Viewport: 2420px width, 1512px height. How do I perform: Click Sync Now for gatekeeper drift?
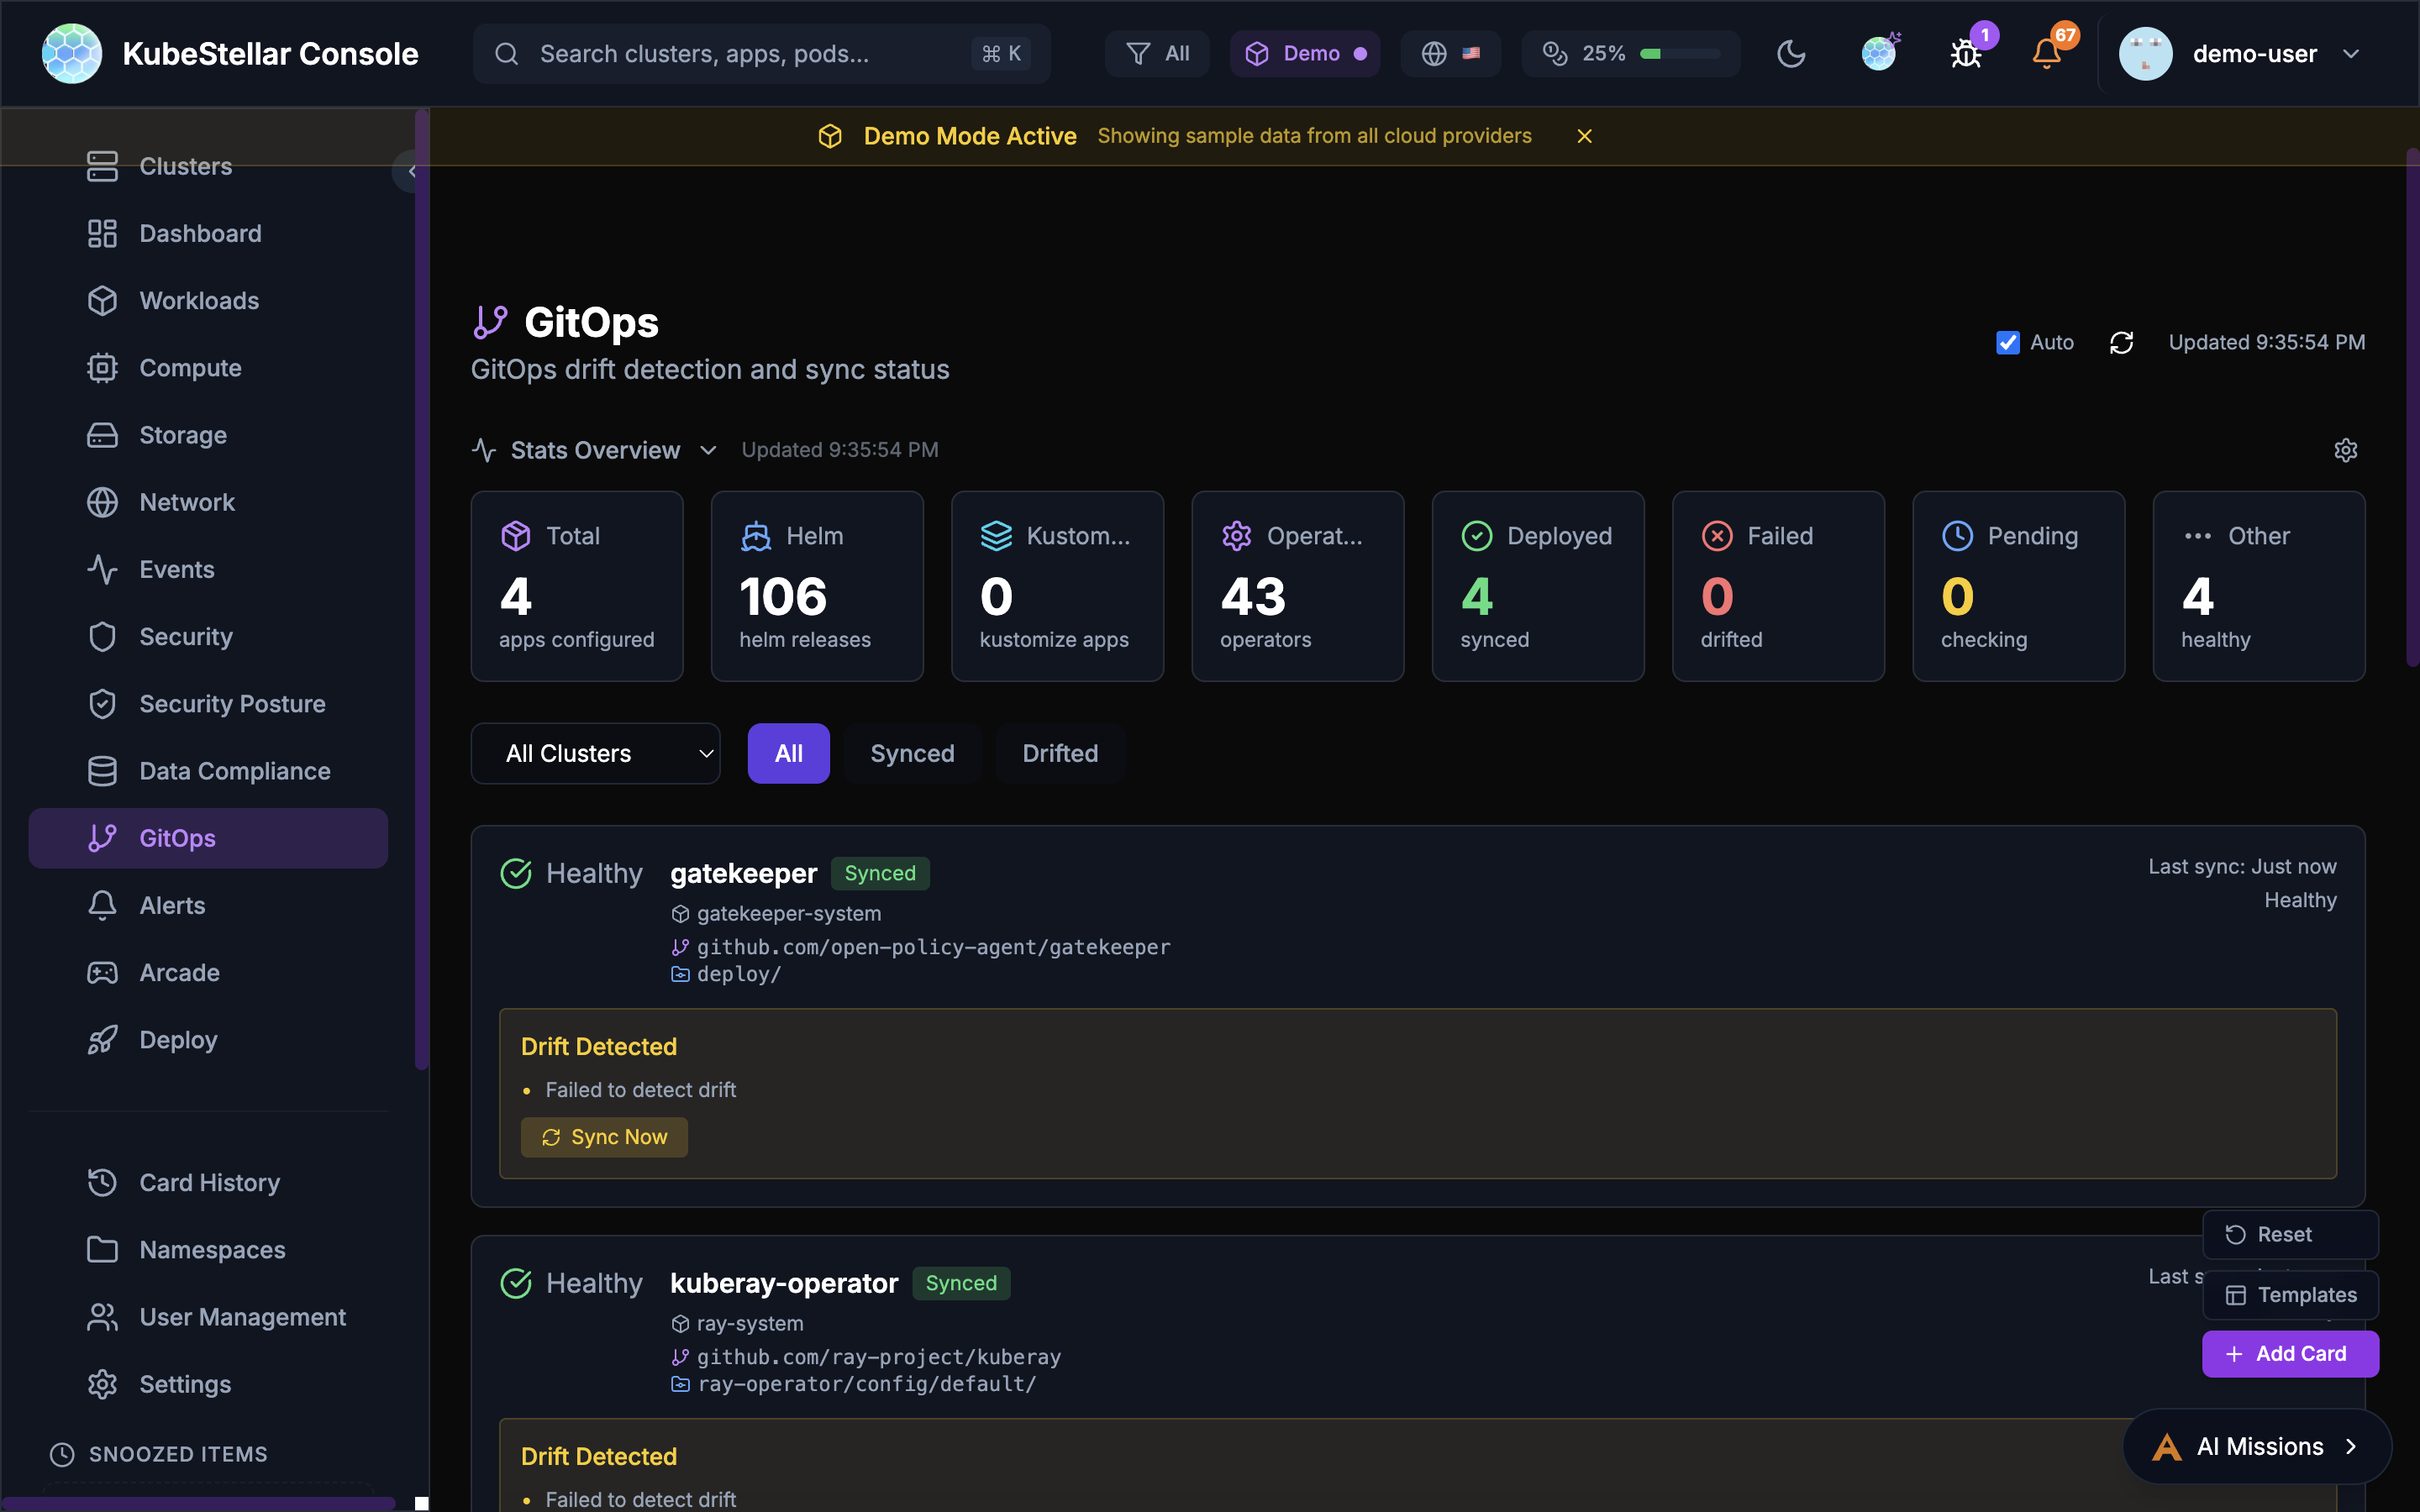(604, 1137)
